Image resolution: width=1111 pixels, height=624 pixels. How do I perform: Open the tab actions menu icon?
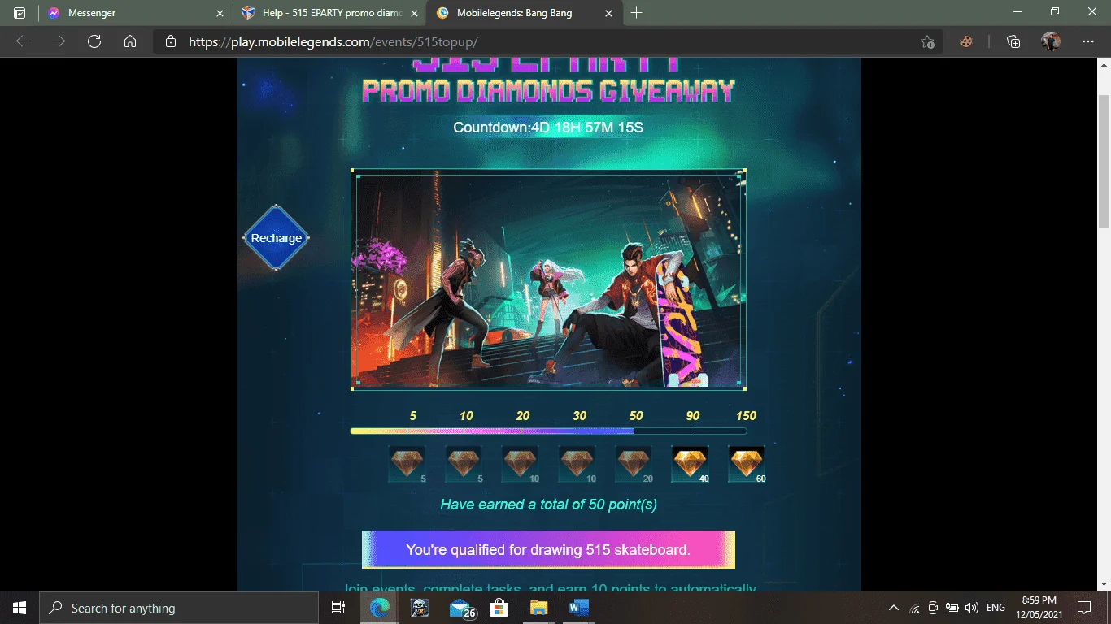click(20, 13)
